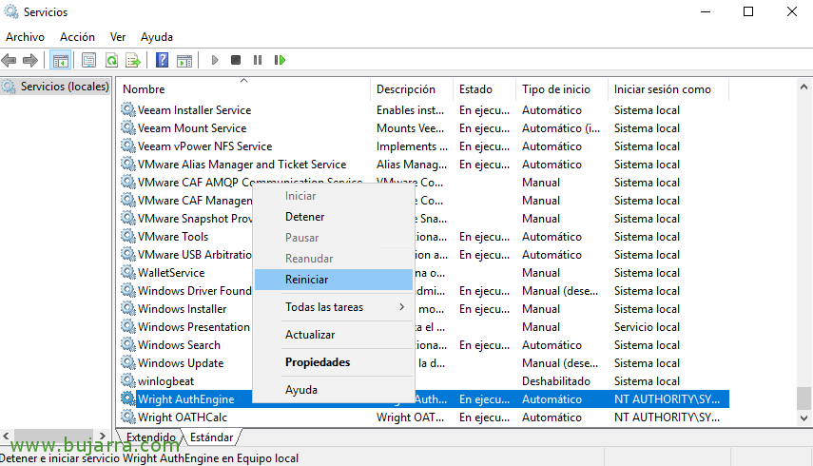Click the vertical scrollbar down arrow

click(803, 417)
